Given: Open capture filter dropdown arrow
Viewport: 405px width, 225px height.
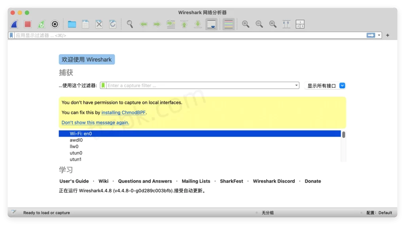Looking at the screenshot, I should click(296, 85).
